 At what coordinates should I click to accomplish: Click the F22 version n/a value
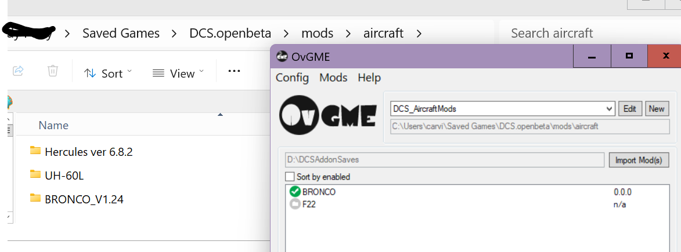(620, 204)
